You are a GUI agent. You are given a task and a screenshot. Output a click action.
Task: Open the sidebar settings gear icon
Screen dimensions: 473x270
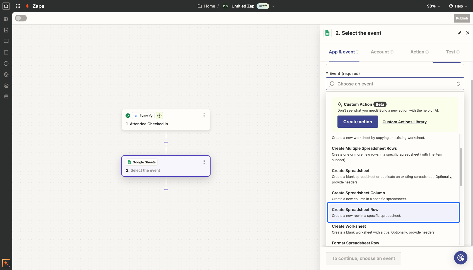6,86
